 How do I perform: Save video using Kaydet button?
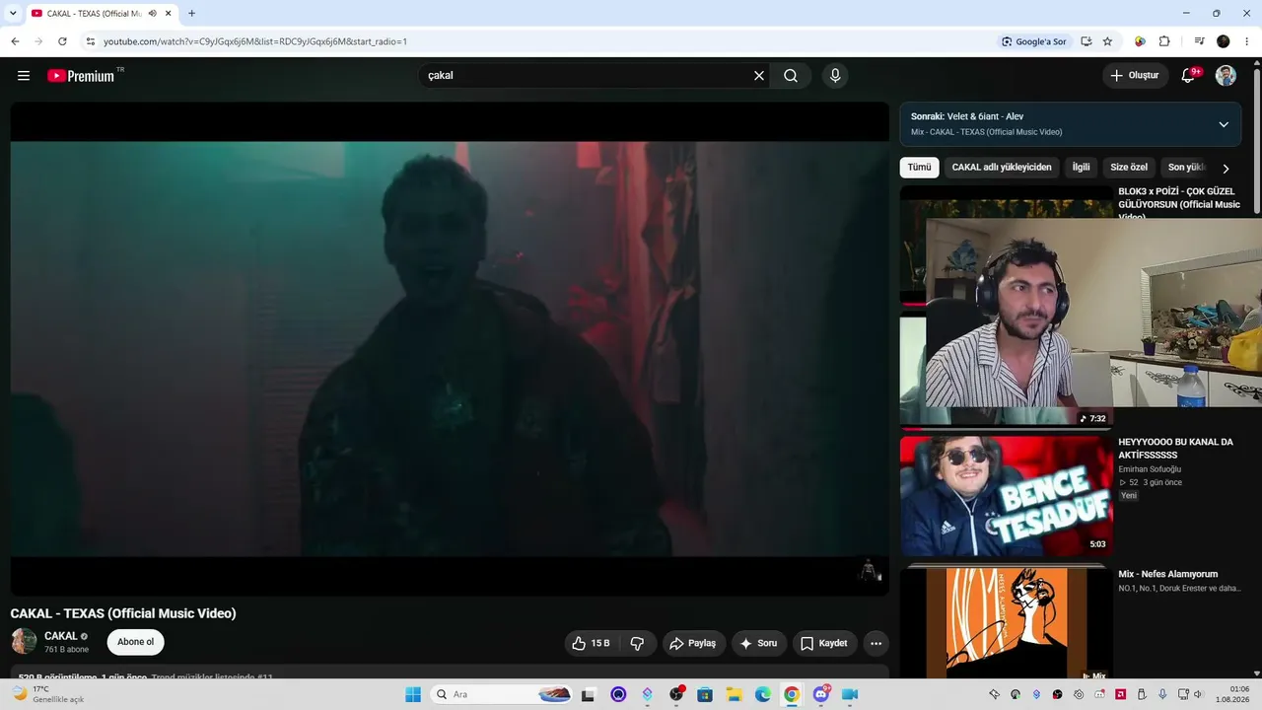[x=824, y=644]
